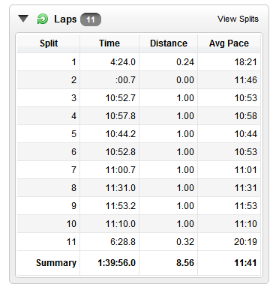Screen dimensions: 273x290
Task: Click the green laps refresh icon
Action: click(x=43, y=19)
